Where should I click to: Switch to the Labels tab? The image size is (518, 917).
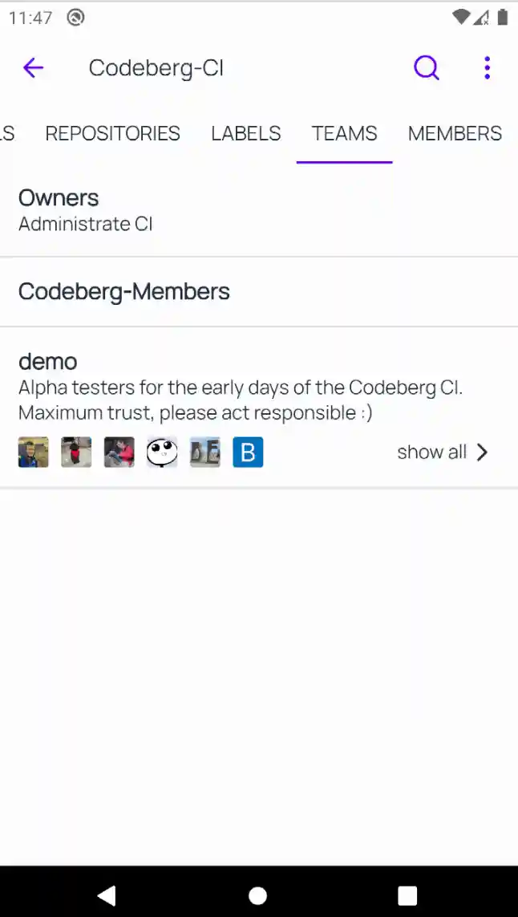tap(246, 133)
